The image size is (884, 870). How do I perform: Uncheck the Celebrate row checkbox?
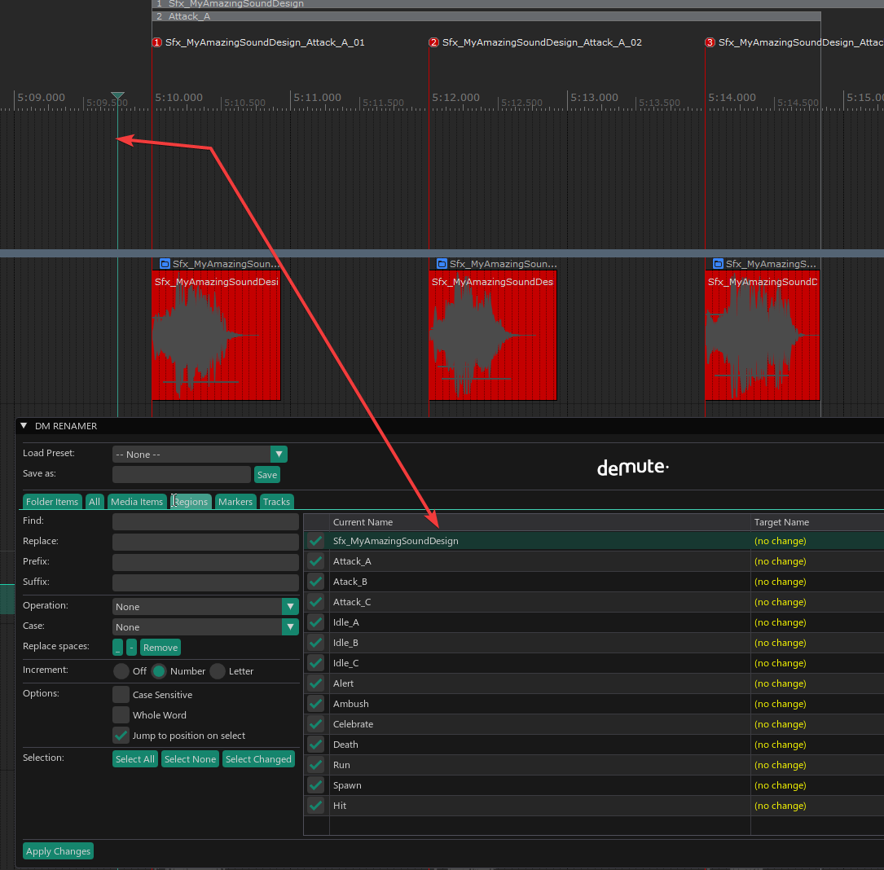point(316,723)
